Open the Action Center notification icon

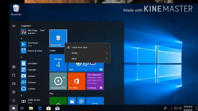(x=197, y=108)
